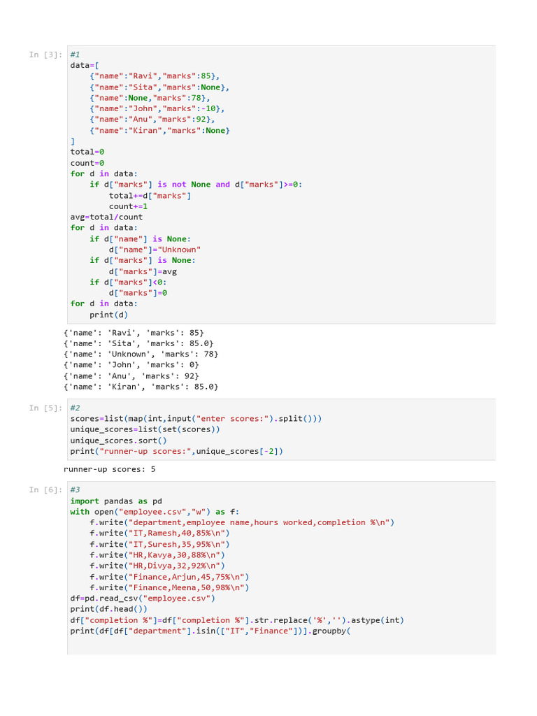Click the line ending with .groupby(

pyautogui.click(x=210, y=631)
